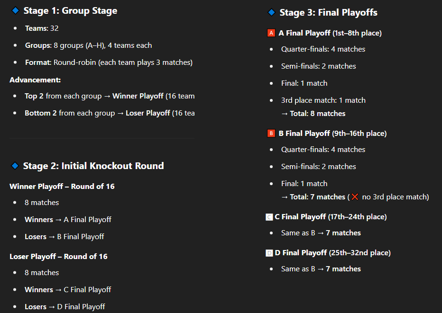Viewport: 442px width, 313px height.
Task: Click Winner Playoff – Round of 16 subheading
Action: 62,187
